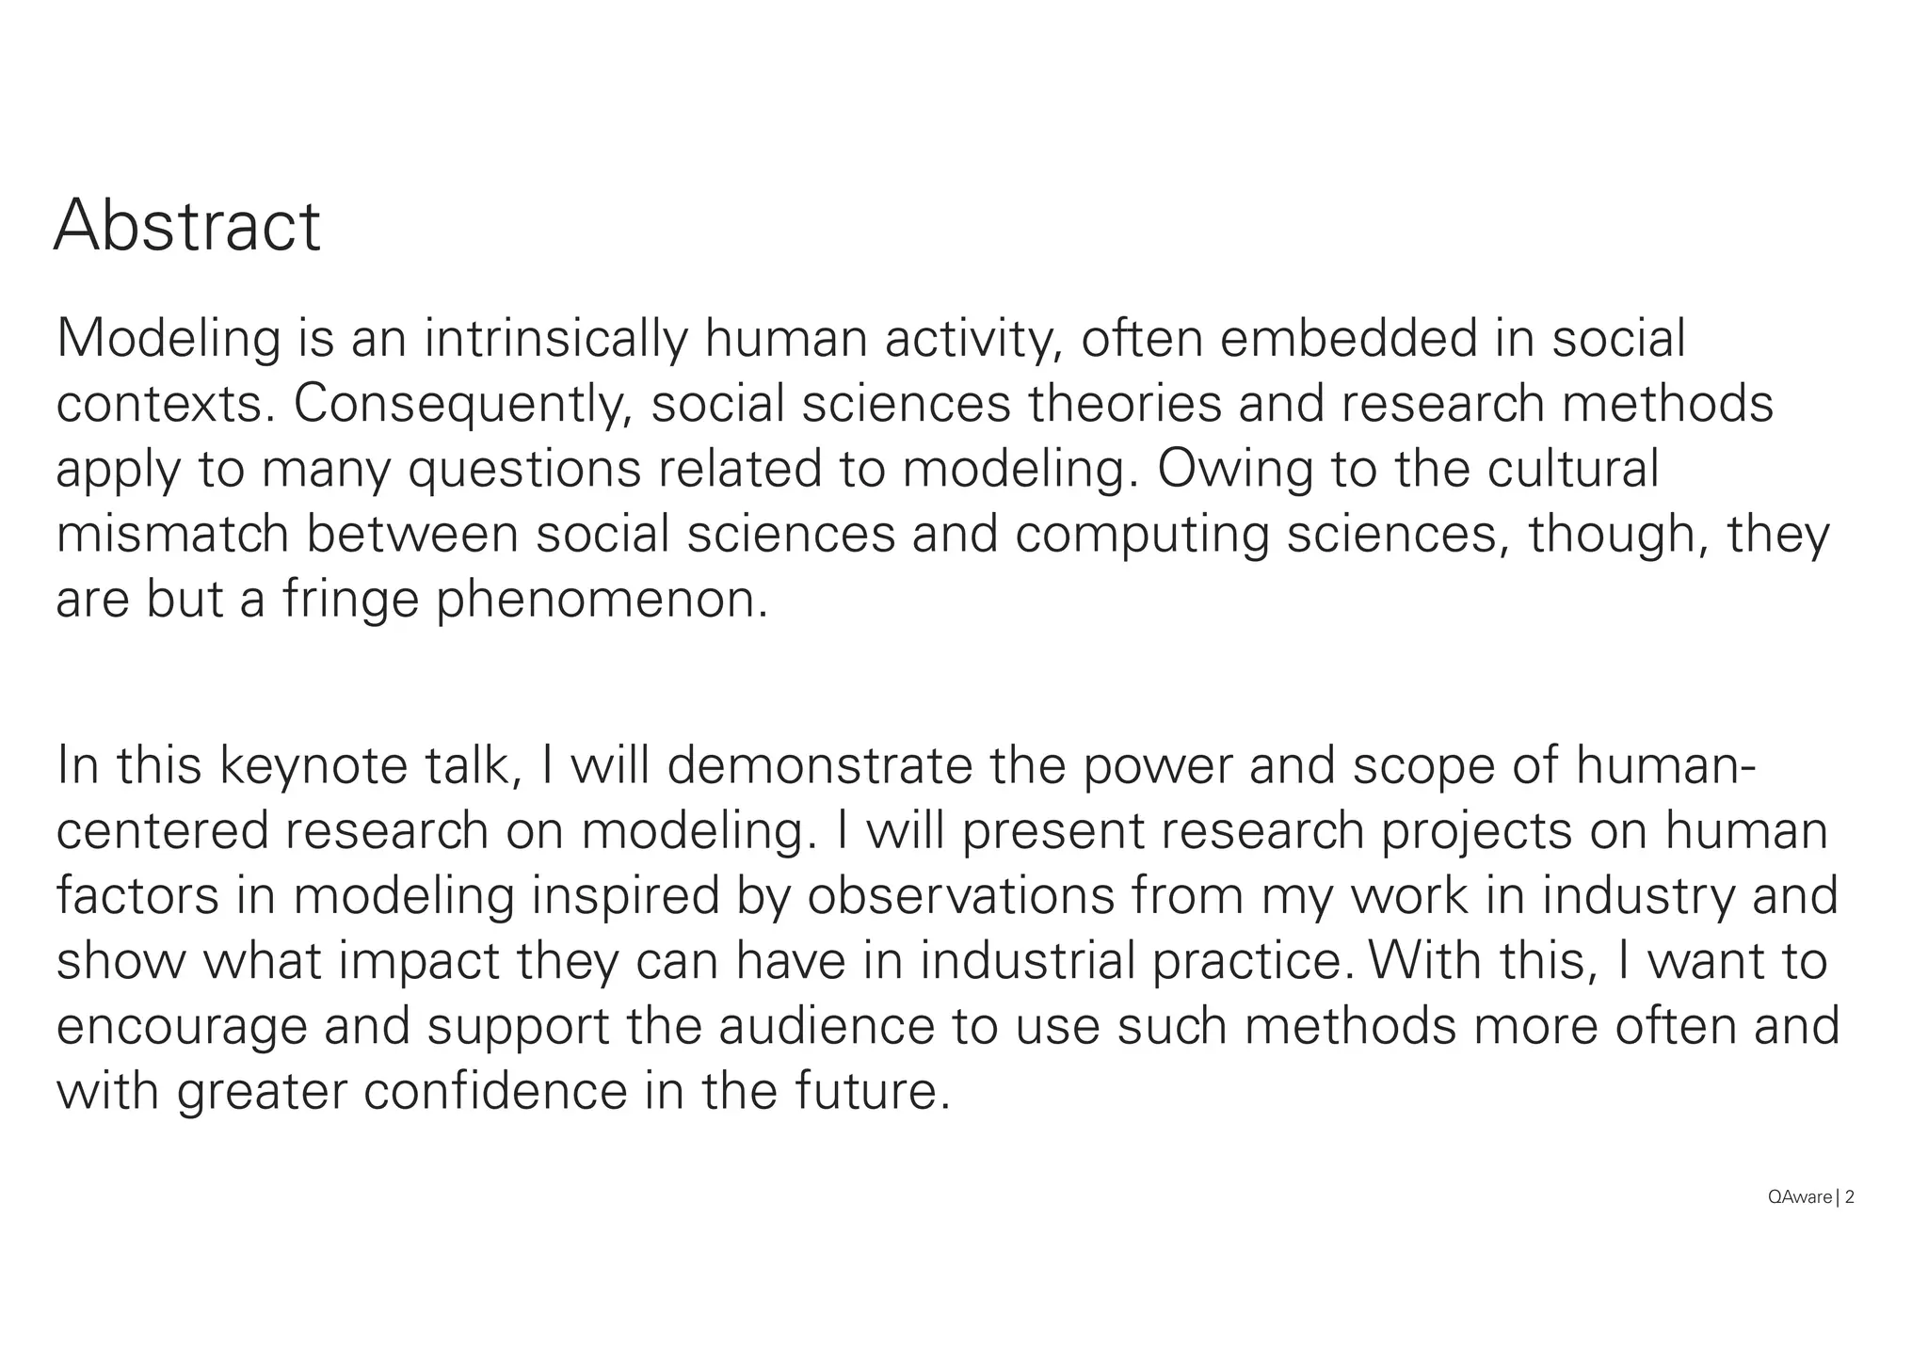Screen dimensions: 1928x1363
Task: Click the word 'centered' starting a line
Action: [162, 831]
